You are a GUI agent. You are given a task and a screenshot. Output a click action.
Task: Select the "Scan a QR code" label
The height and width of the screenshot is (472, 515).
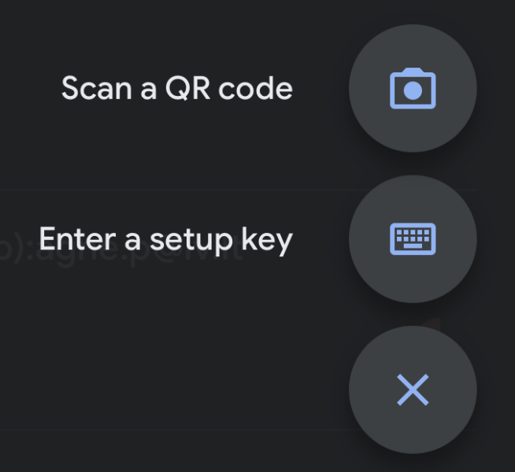pyautogui.click(x=177, y=88)
